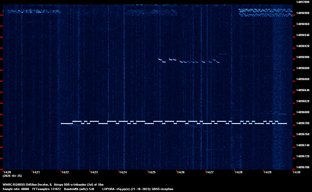312x192 pixels.
Task: Click the 14:20 time axis label
Action: 7,172
